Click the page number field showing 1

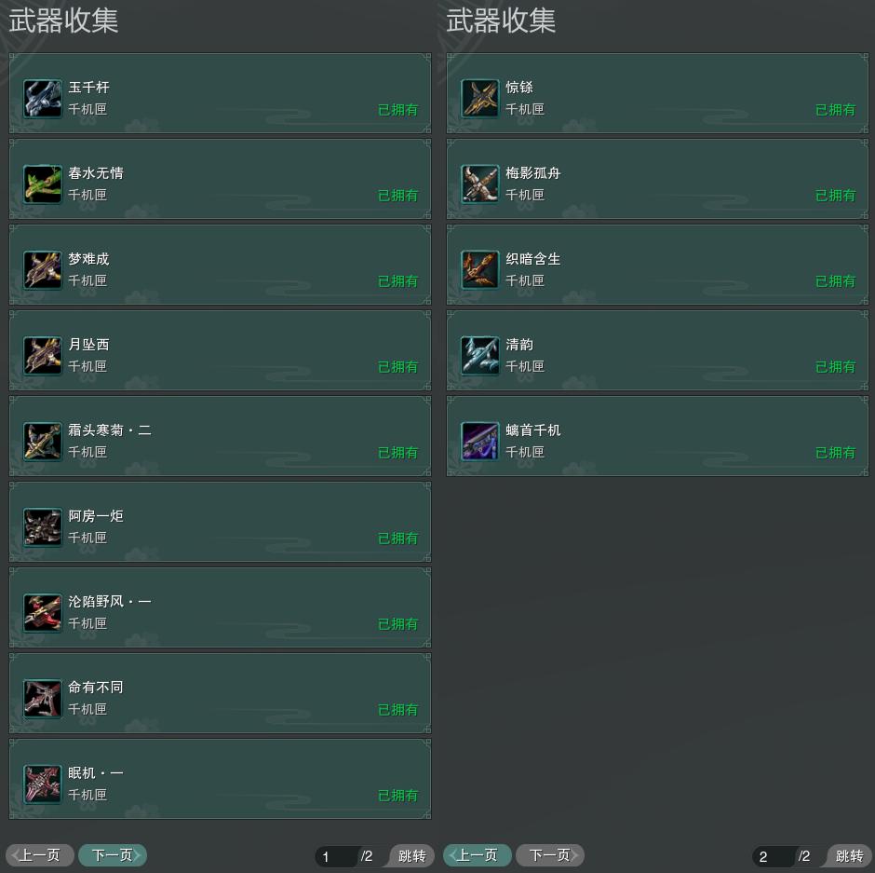click(x=336, y=856)
